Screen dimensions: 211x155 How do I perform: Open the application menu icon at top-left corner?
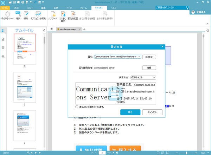(x=3, y=3)
